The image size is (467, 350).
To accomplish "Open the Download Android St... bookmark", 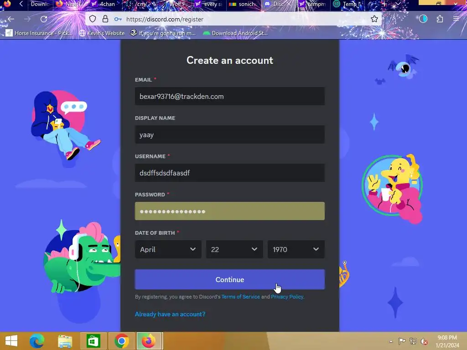I will (235, 33).
